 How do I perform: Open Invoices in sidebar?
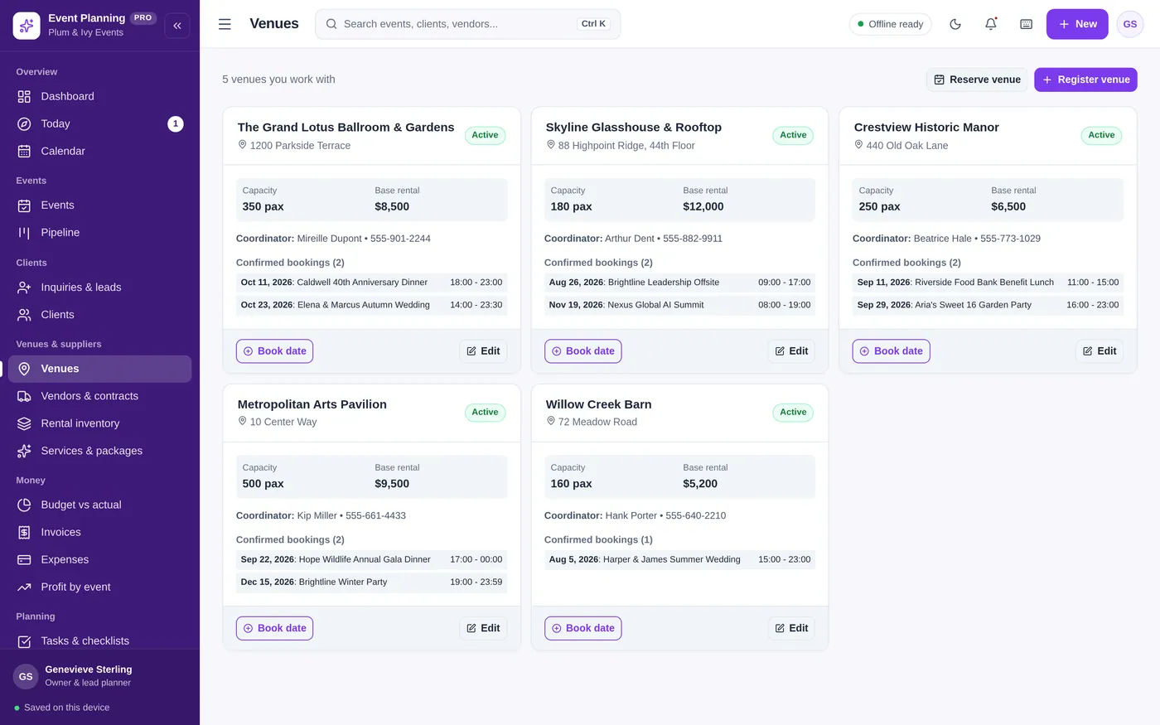(99, 532)
